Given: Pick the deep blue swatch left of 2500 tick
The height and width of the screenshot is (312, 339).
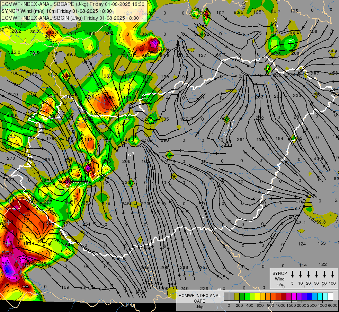Looking at the screenshot, I should pos(309,296).
